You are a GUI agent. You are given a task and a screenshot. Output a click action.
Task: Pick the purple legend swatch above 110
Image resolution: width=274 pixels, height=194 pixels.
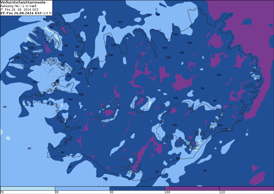tap(246, 189)
